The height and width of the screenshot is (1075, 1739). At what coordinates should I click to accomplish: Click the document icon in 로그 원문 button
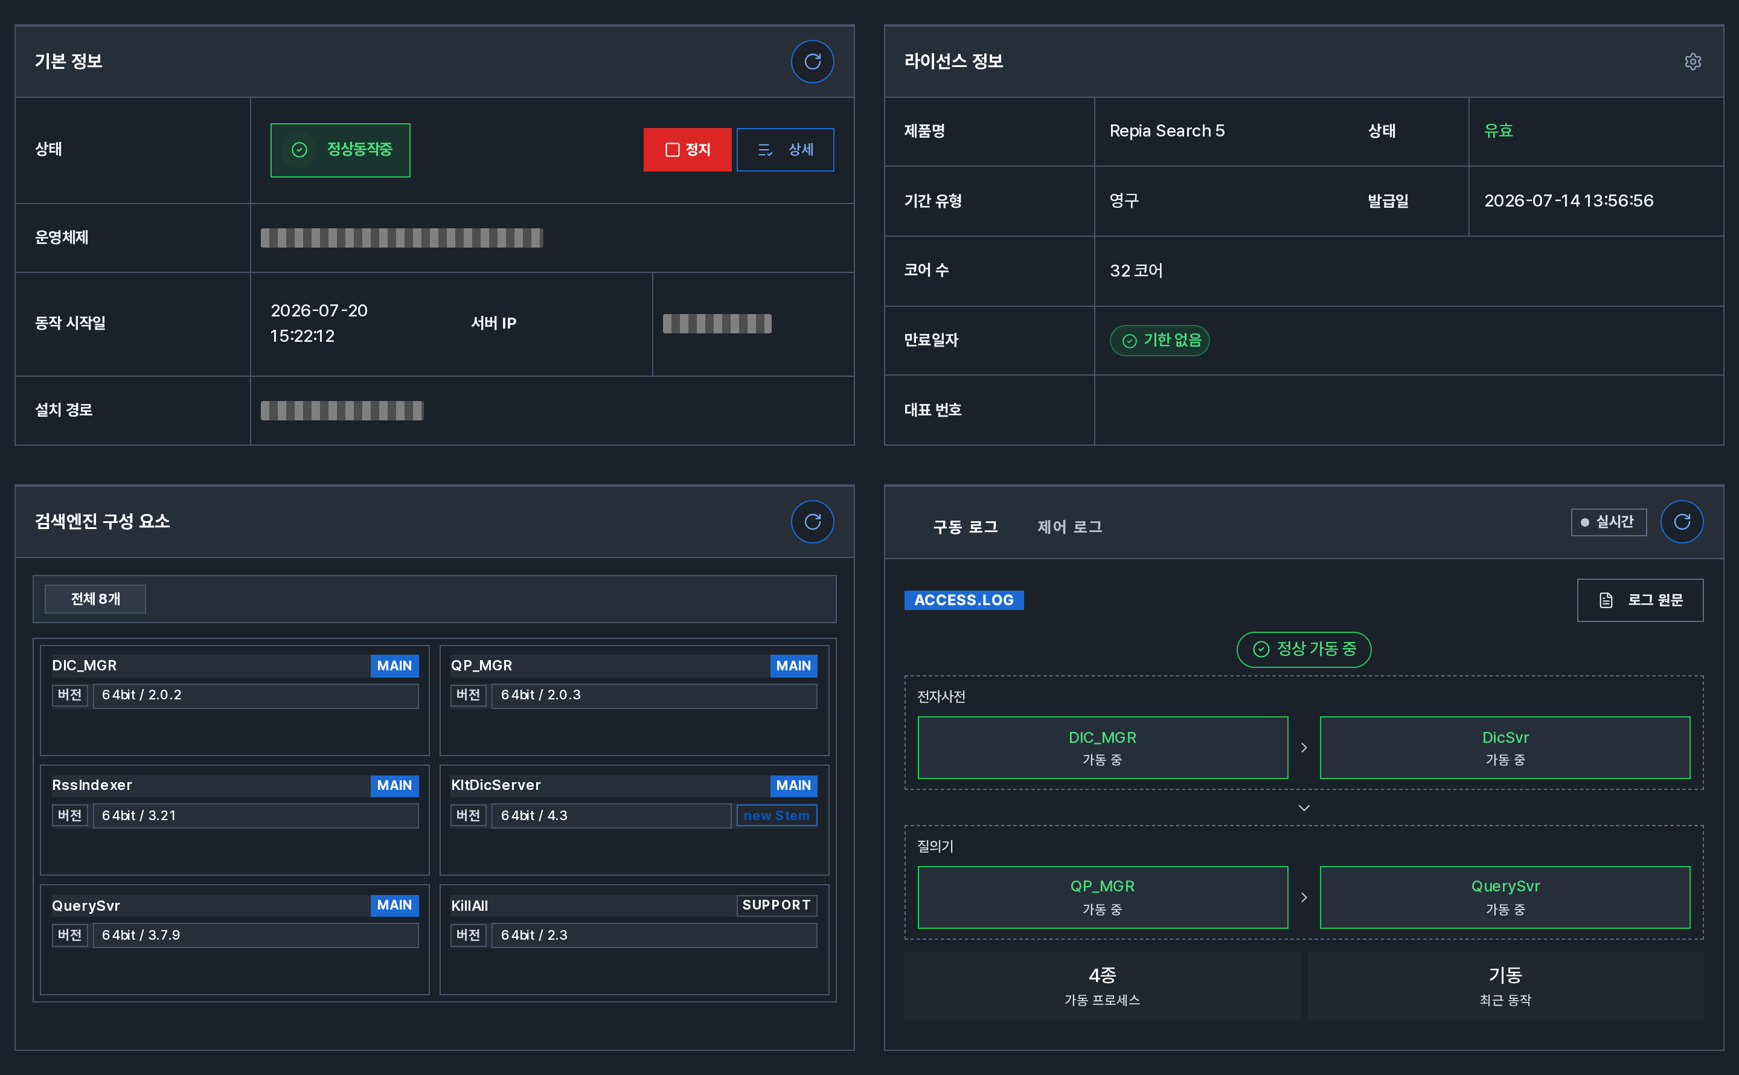tap(1606, 600)
